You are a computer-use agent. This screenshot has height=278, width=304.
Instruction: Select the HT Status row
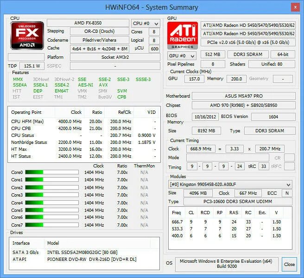click(83, 156)
